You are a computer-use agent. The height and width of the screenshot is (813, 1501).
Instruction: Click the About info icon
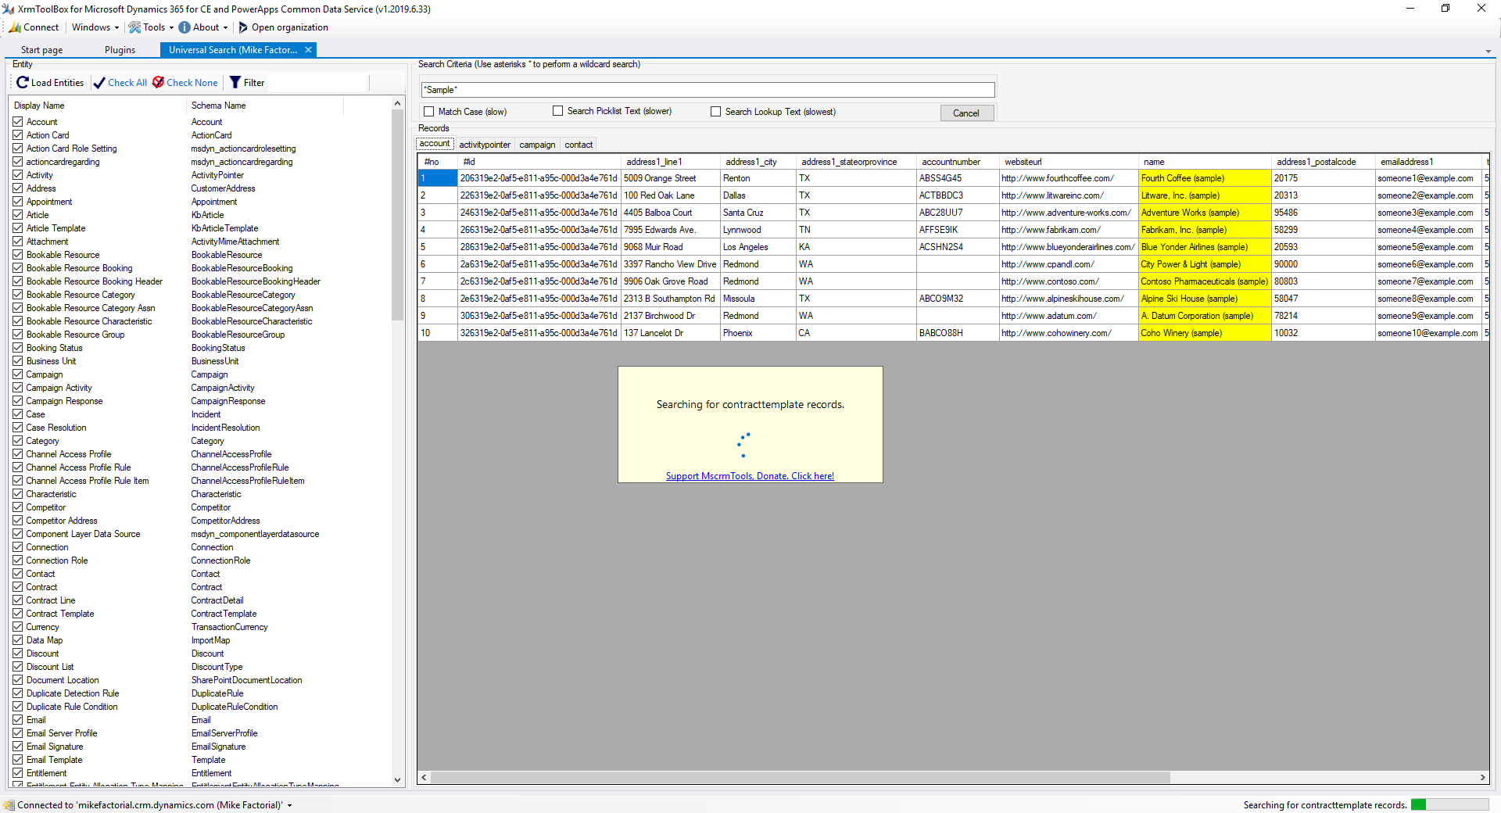pos(184,27)
